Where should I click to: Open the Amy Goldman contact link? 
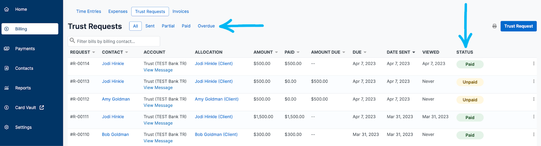[116, 99]
